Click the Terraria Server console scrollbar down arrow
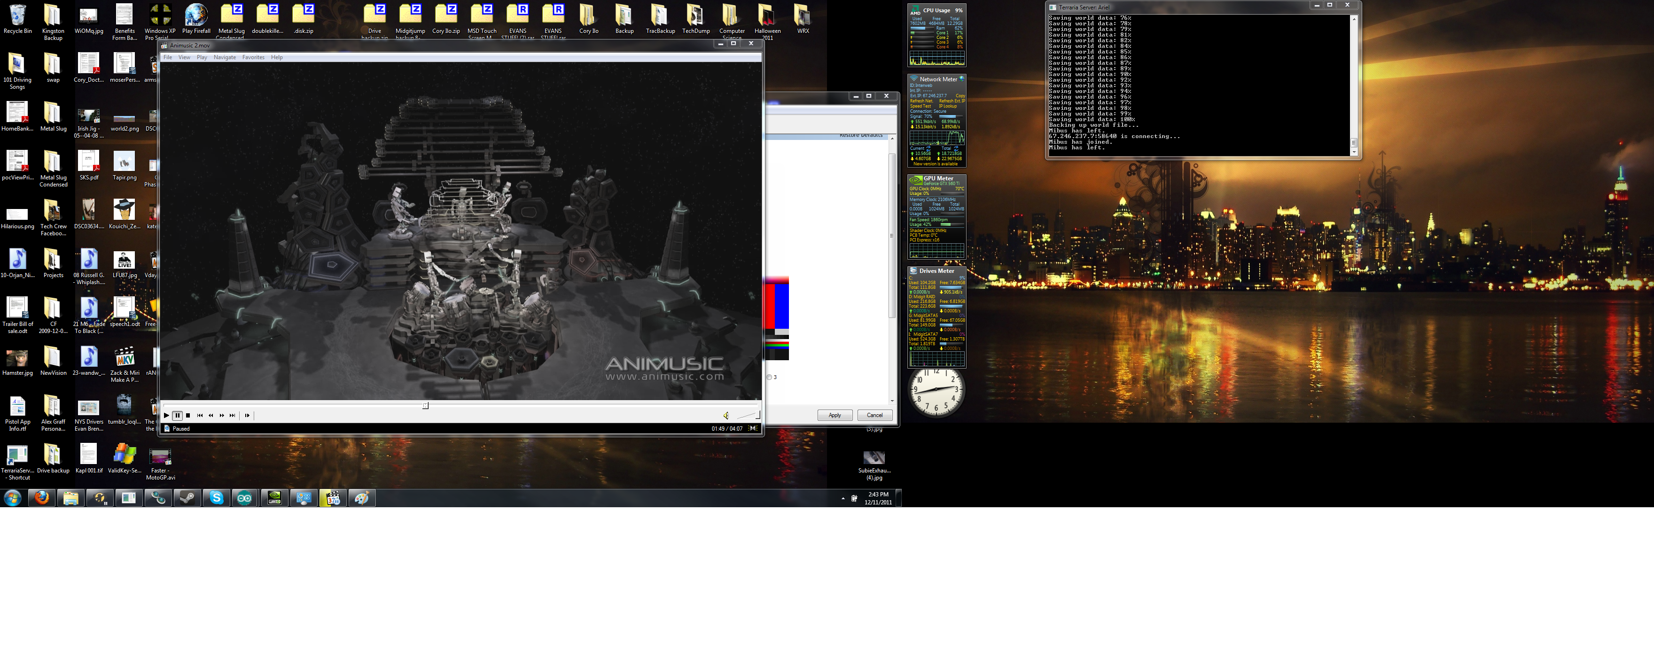 pos(1353,152)
